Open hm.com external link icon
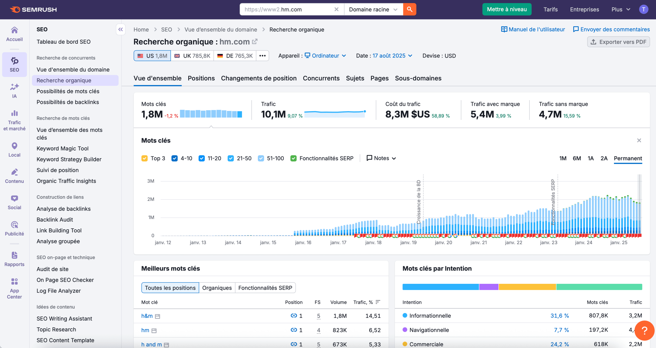This screenshot has height=348, width=656. tap(255, 41)
